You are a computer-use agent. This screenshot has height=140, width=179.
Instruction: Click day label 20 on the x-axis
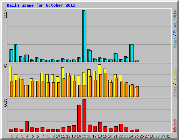(x=110, y=136)
